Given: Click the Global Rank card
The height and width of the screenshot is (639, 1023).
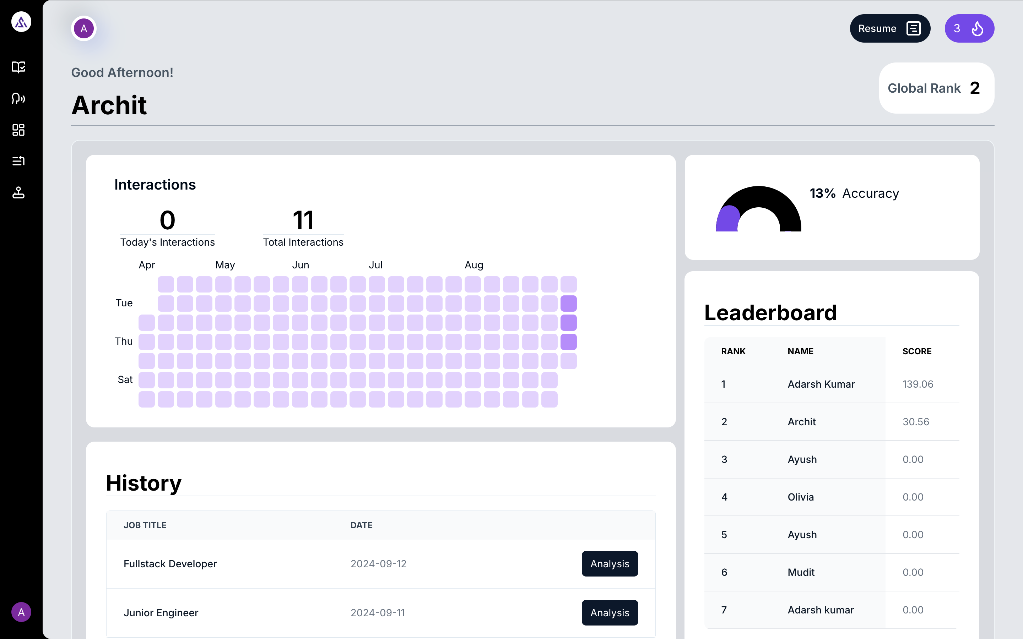Looking at the screenshot, I should (x=936, y=88).
